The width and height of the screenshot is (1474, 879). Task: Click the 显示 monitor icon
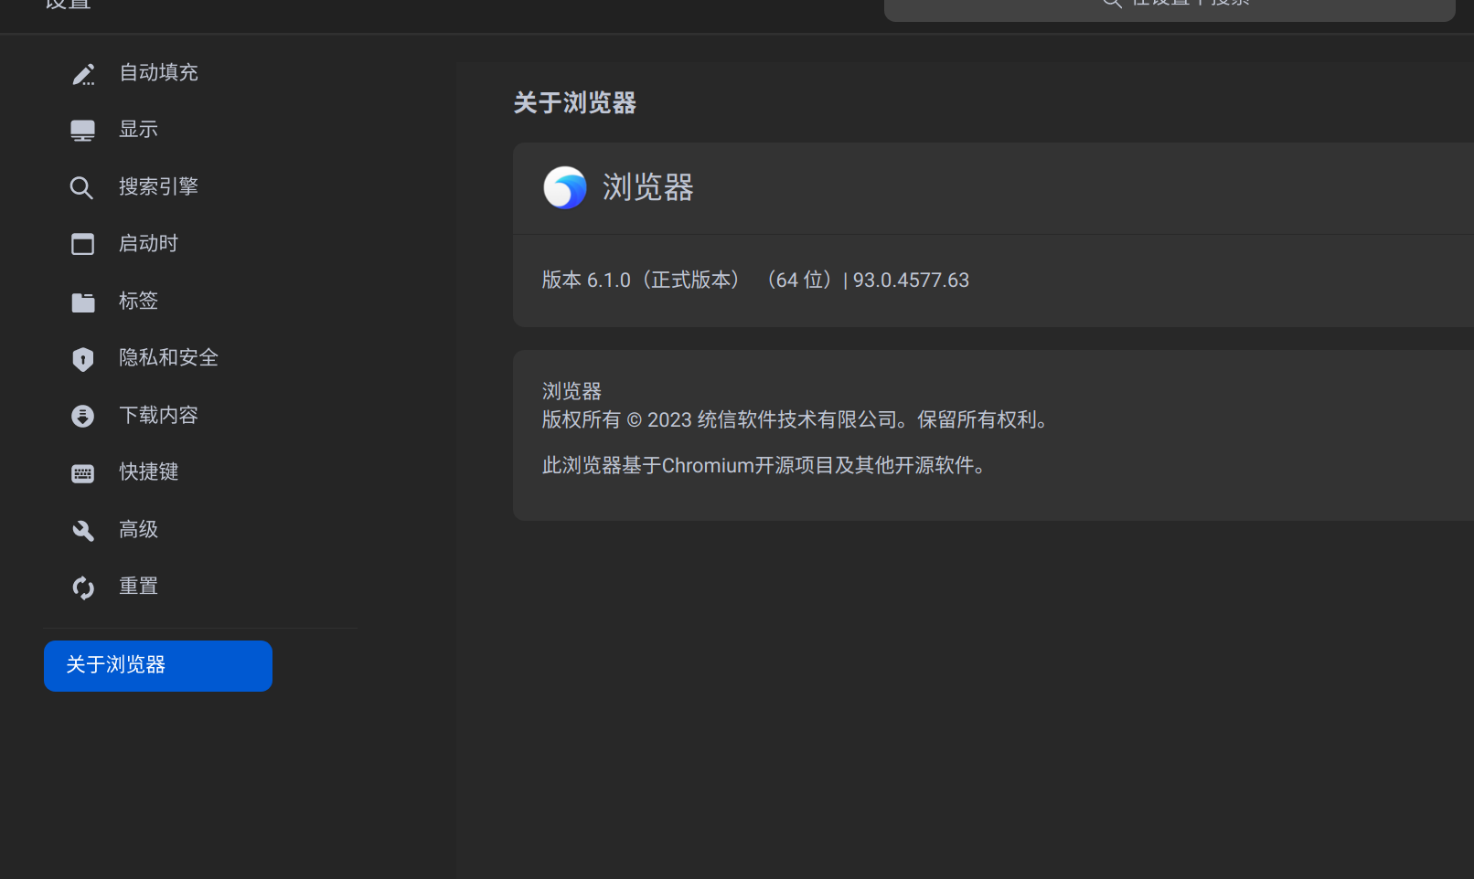pos(83,129)
